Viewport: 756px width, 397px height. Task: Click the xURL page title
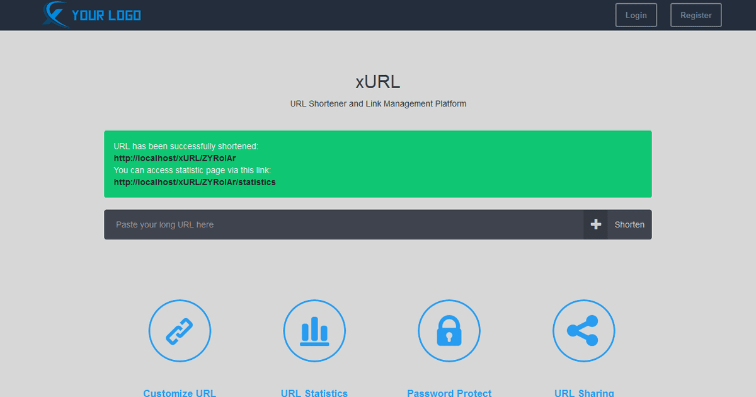[378, 82]
